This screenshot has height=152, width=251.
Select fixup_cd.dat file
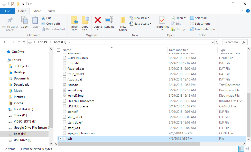pos(76,69)
